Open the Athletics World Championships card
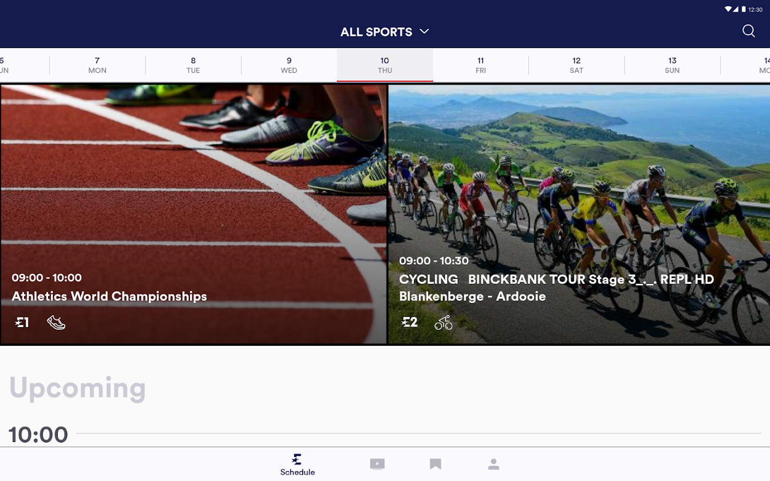This screenshot has width=770, height=481. [193, 214]
